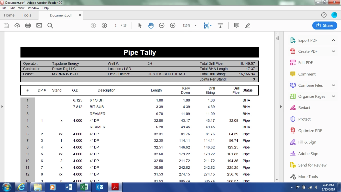Open Adobe Sign tool
Screen dimensions: 341x192
[x=308, y=154]
